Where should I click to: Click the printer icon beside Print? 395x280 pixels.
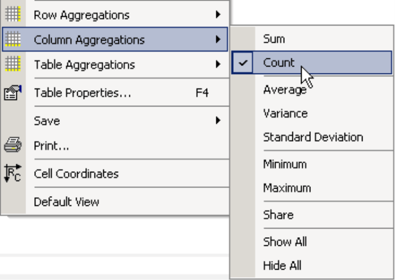point(13,145)
